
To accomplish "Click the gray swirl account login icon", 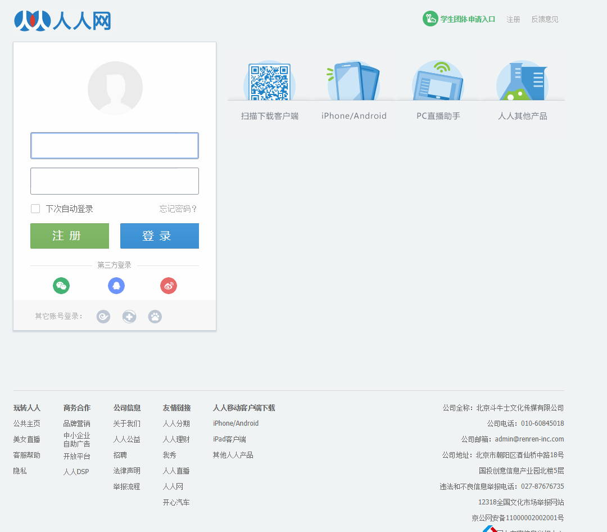I will 103,317.
